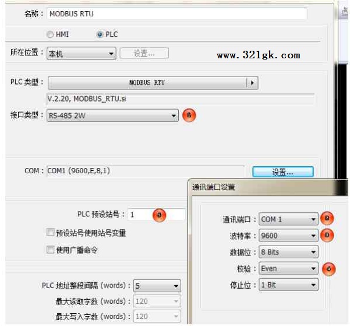
Task: Open PLC 地址整段间隔 dropdown
Action: coord(157,286)
